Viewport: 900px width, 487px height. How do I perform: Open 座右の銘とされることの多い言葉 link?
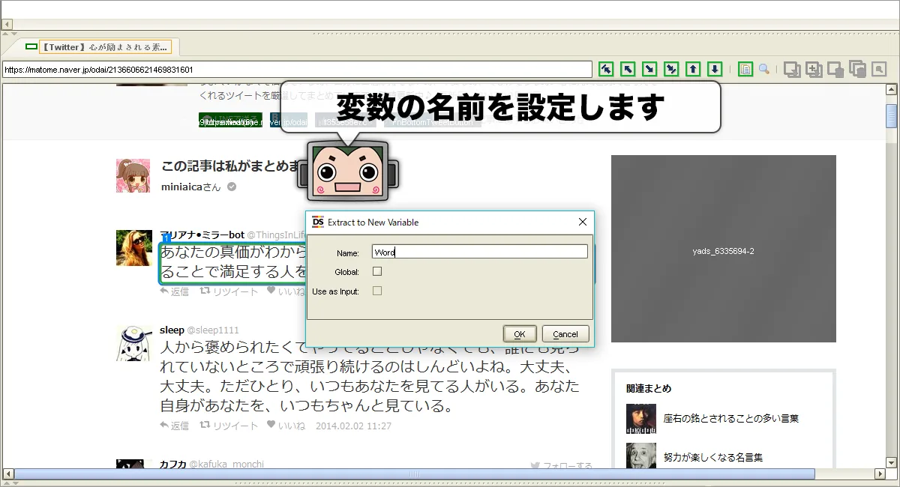click(731, 418)
